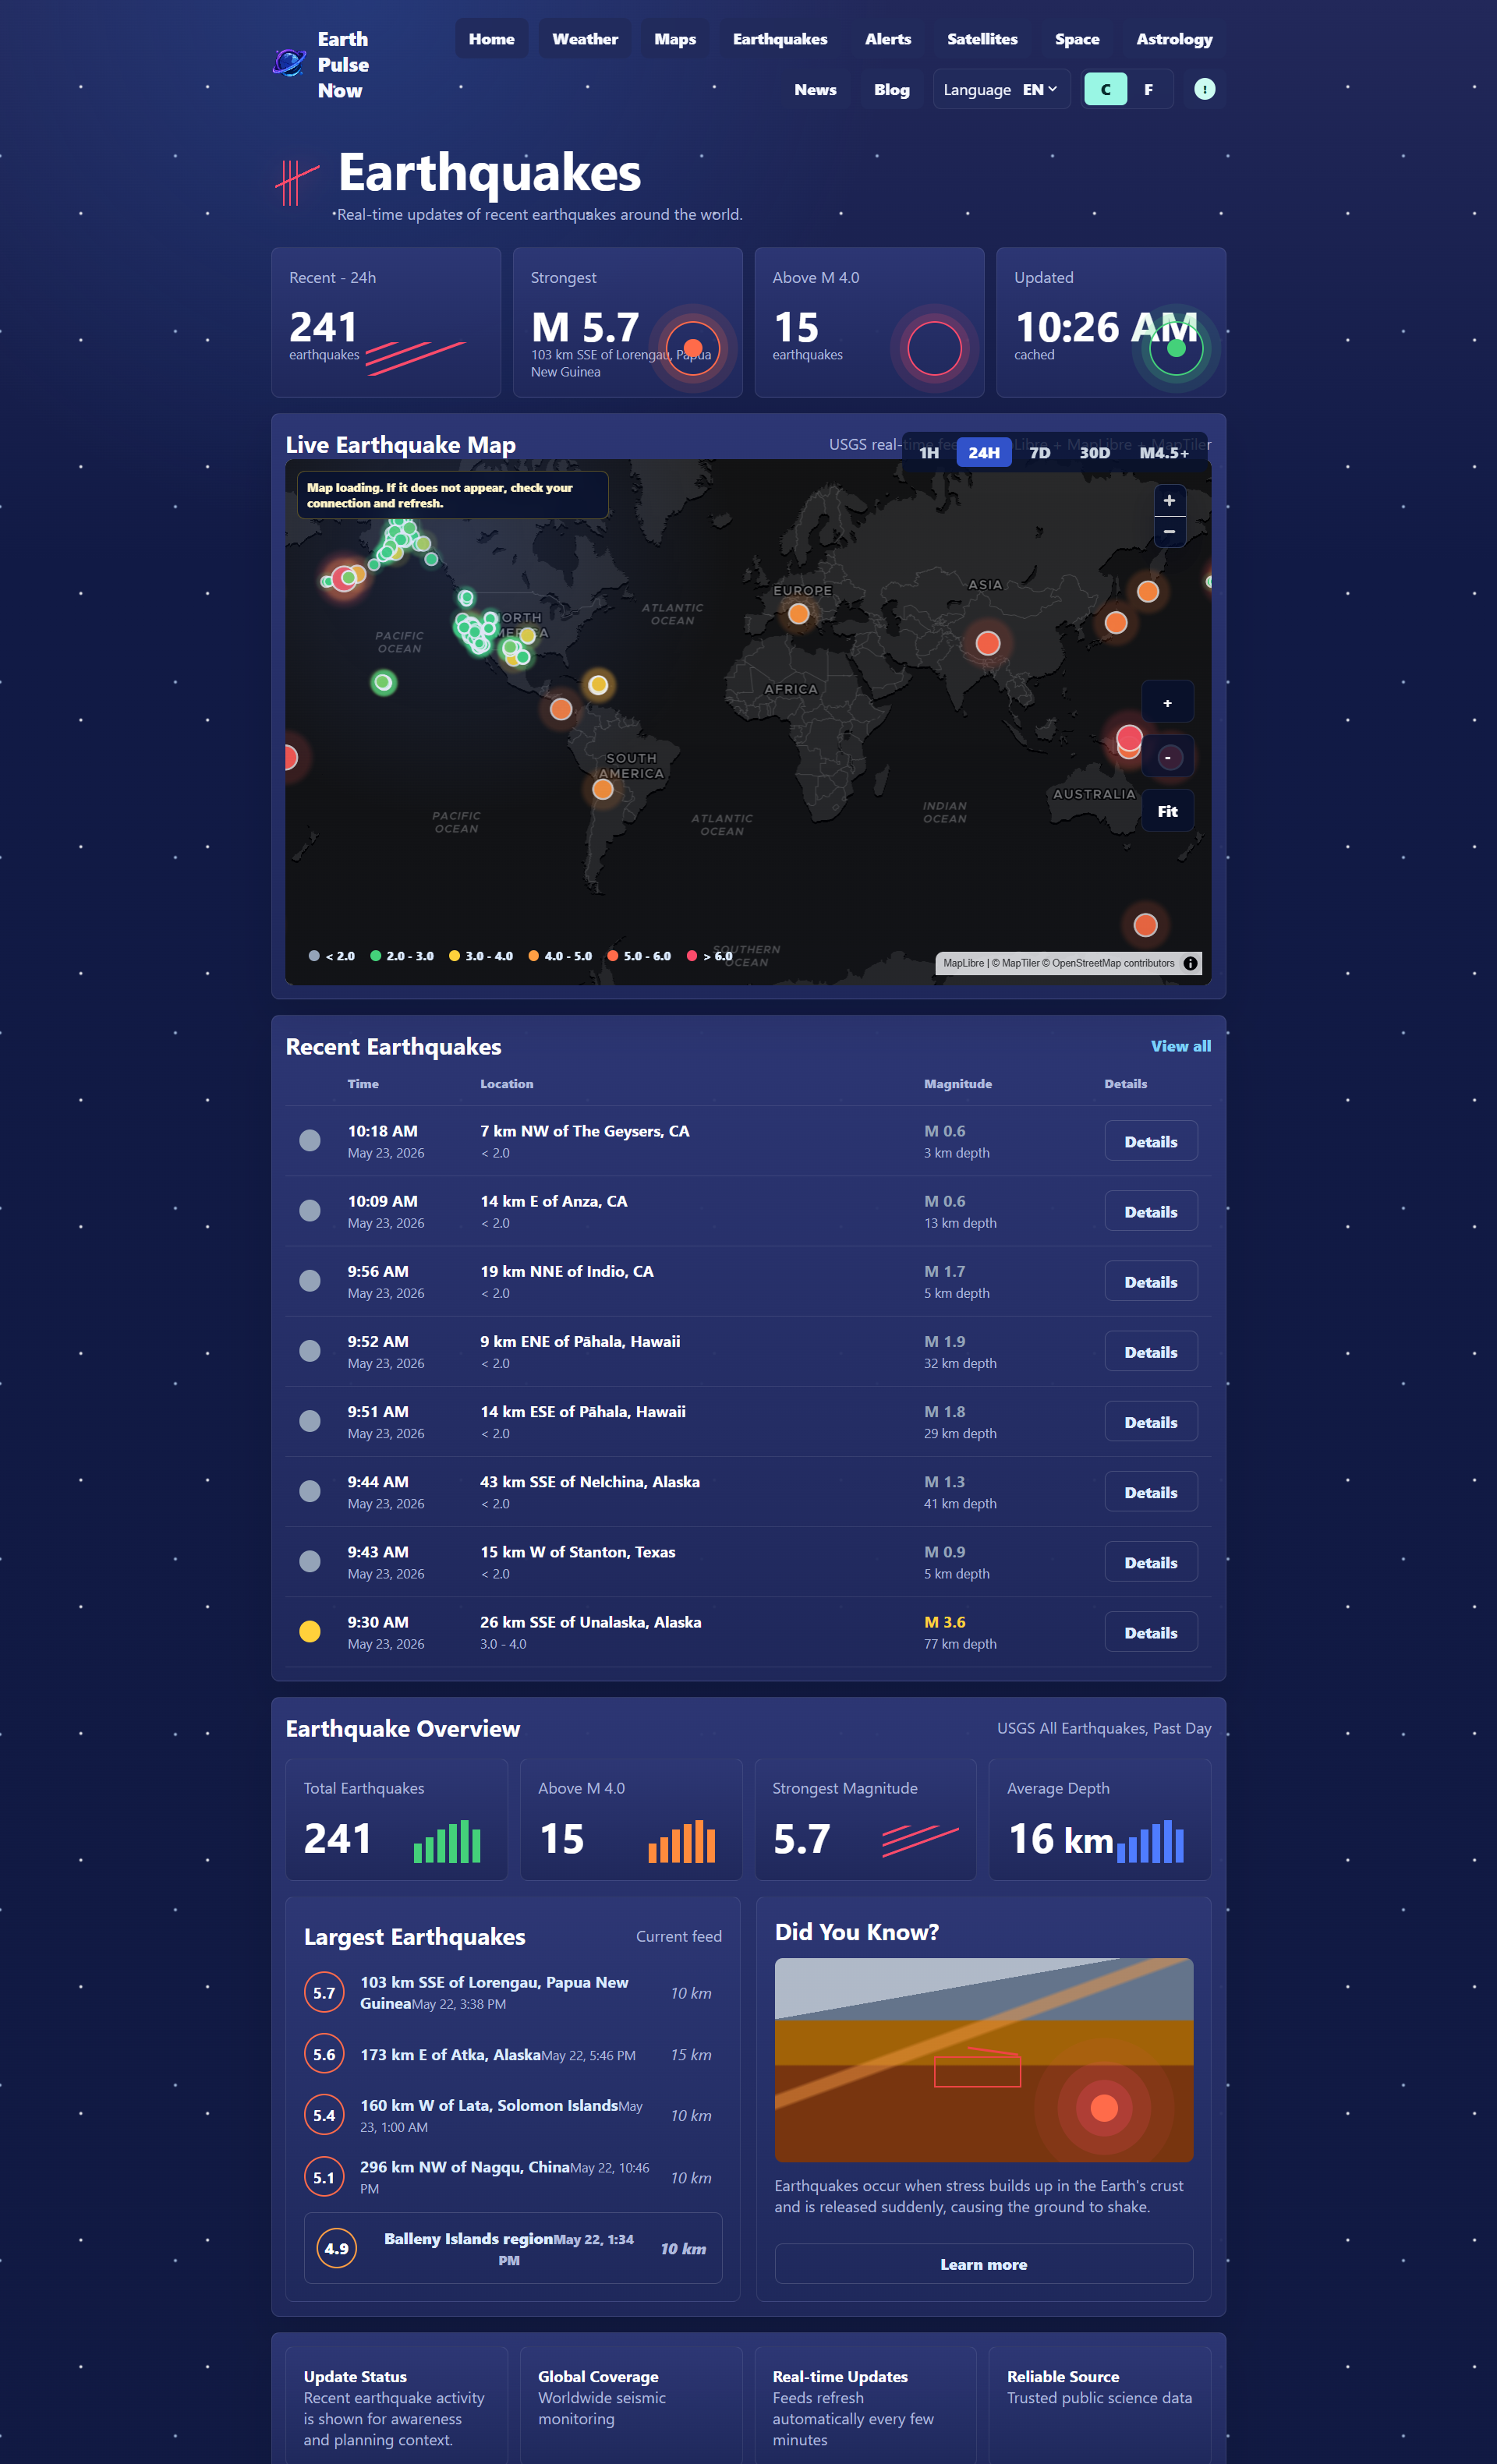Click the yellow dot on the Unalaska row
This screenshot has width=1497, height=2464.
[x=310, y=1632]
